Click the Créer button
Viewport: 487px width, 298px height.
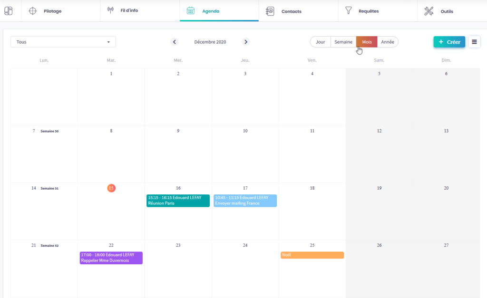[449, 42]
